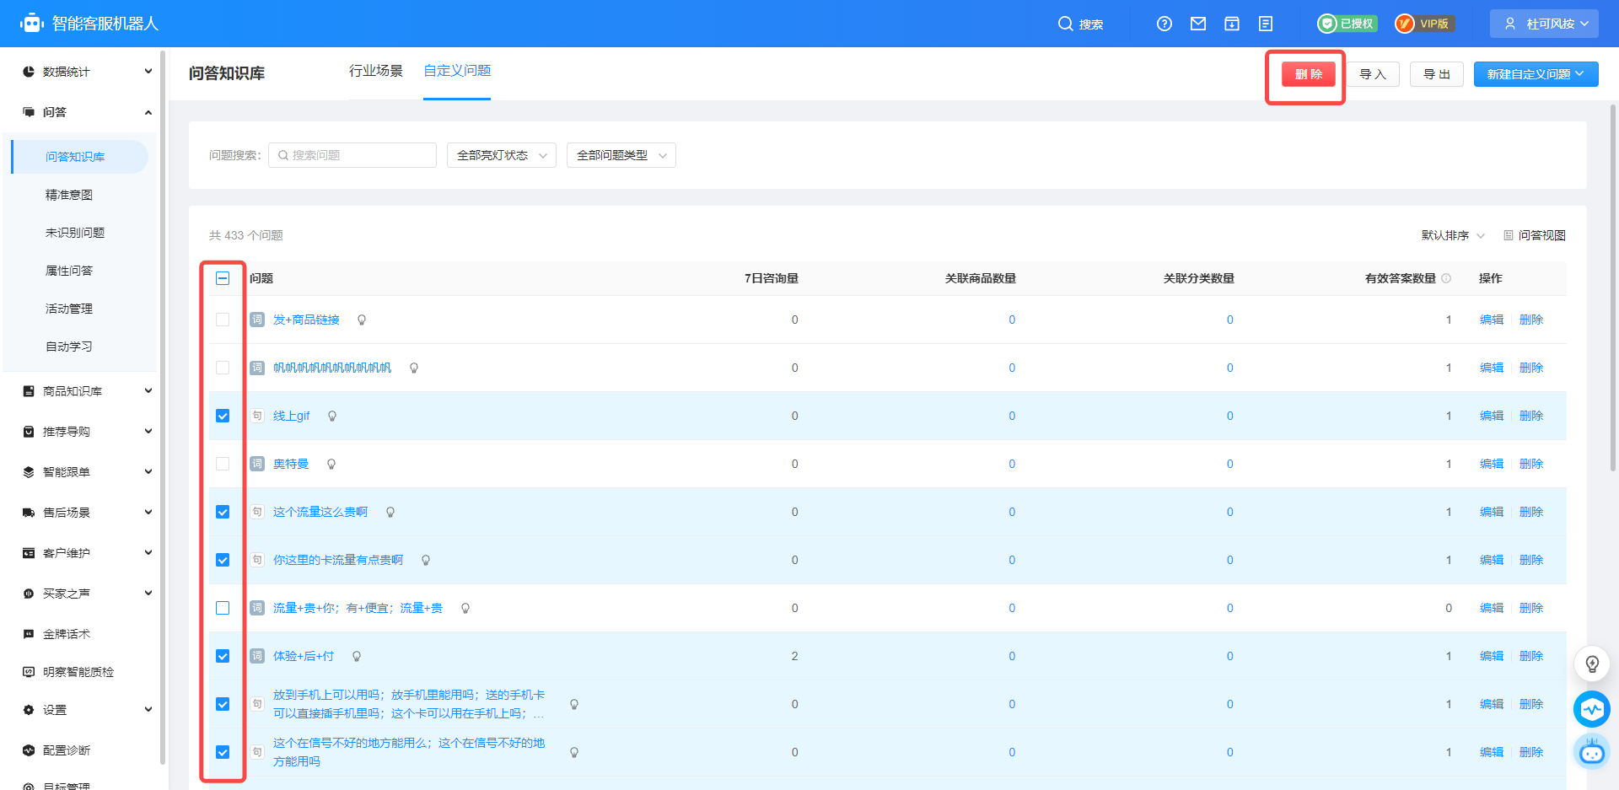Open the 新建自定义问题 dropdown button
Image resolution: width=1619 pixels, height=790 pixels.
point(1536,74)
